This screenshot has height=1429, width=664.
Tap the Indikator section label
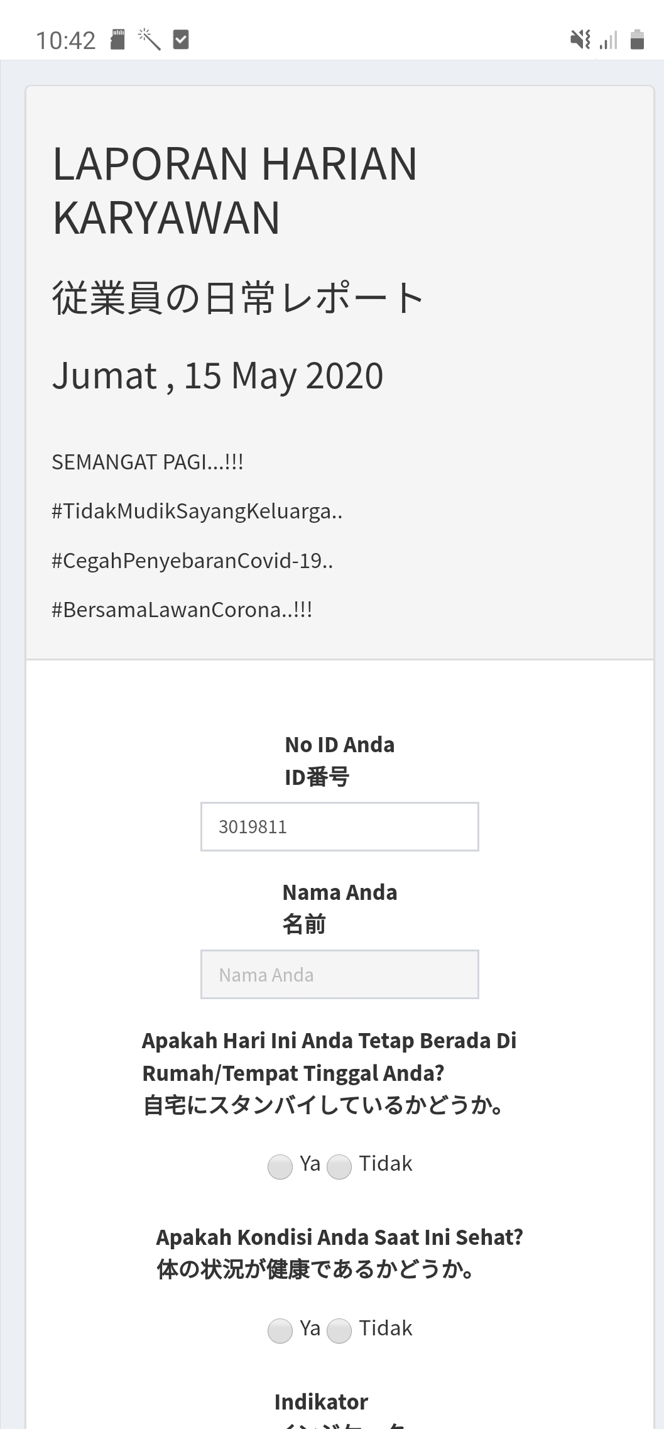coord(321,1401)
